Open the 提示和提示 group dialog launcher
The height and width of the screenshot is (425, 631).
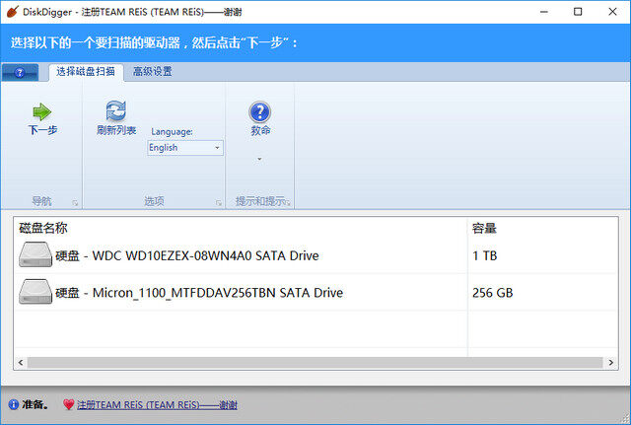point(288,203)
